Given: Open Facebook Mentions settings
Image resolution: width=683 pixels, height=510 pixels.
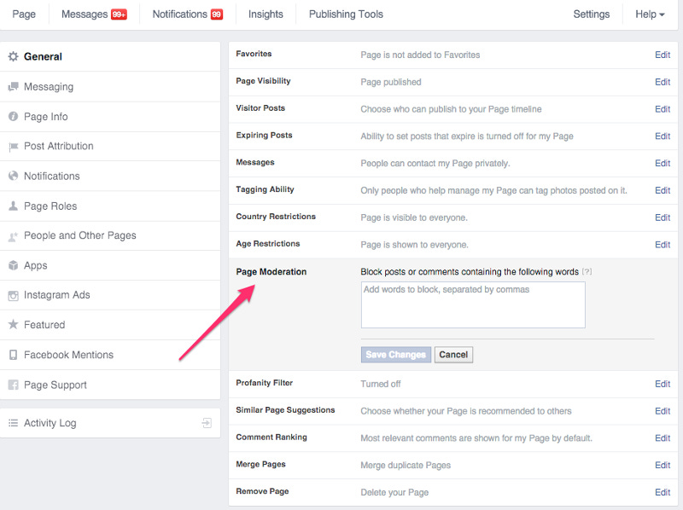Looking at the screenshot, I should pos(110,355).
